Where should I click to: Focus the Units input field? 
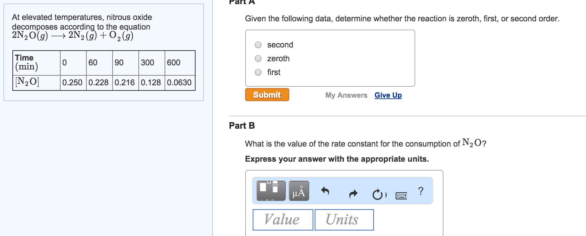pos(344,220)
